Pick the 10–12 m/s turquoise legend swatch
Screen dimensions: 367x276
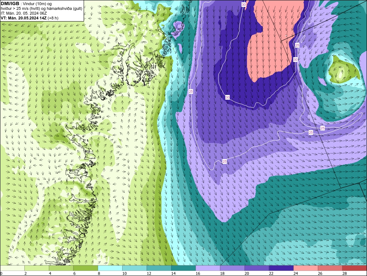135,268
